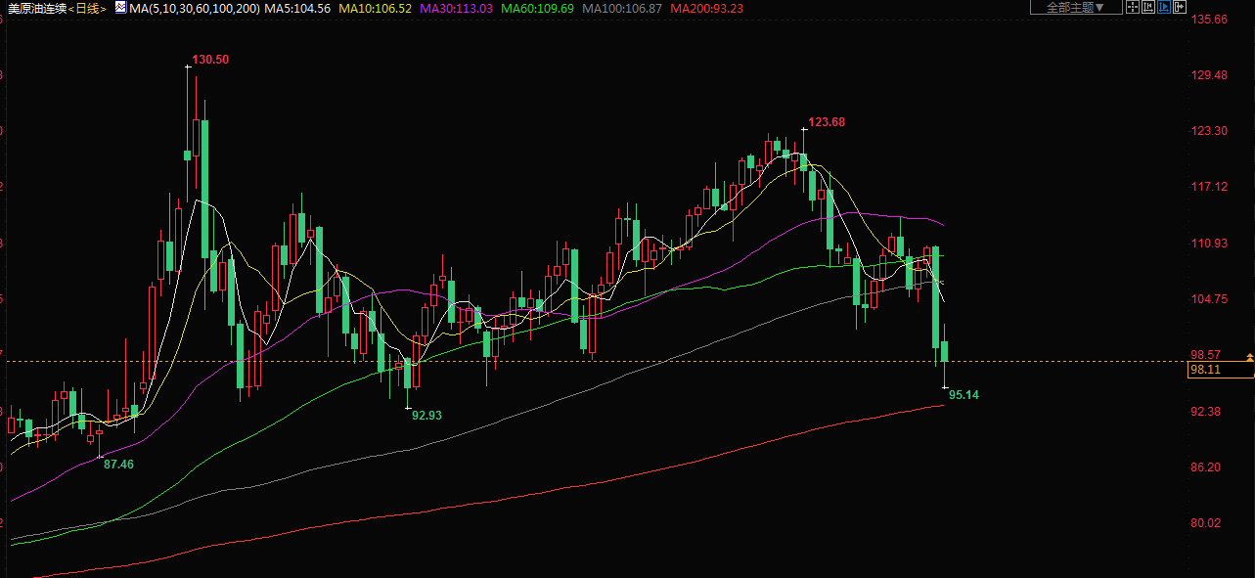Click the crosshair cursor icon in top-right toolbar
This screenshot has height=578, width=1255.
[x=1133, y=8]
